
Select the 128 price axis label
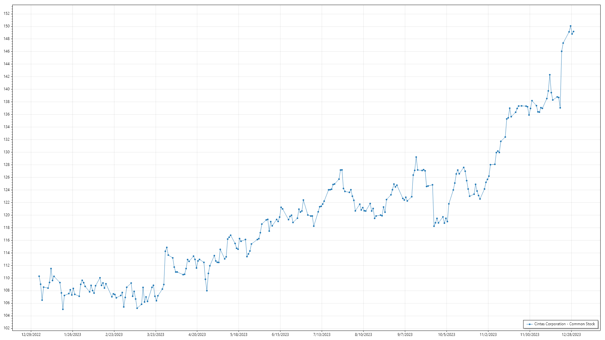tap(7, 165)
